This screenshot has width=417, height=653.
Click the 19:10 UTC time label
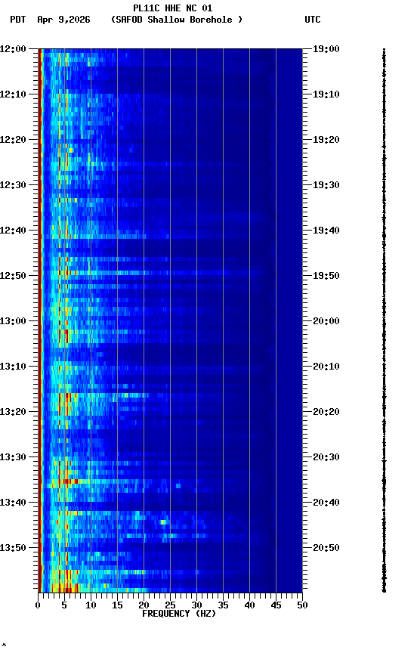point(326,94)
